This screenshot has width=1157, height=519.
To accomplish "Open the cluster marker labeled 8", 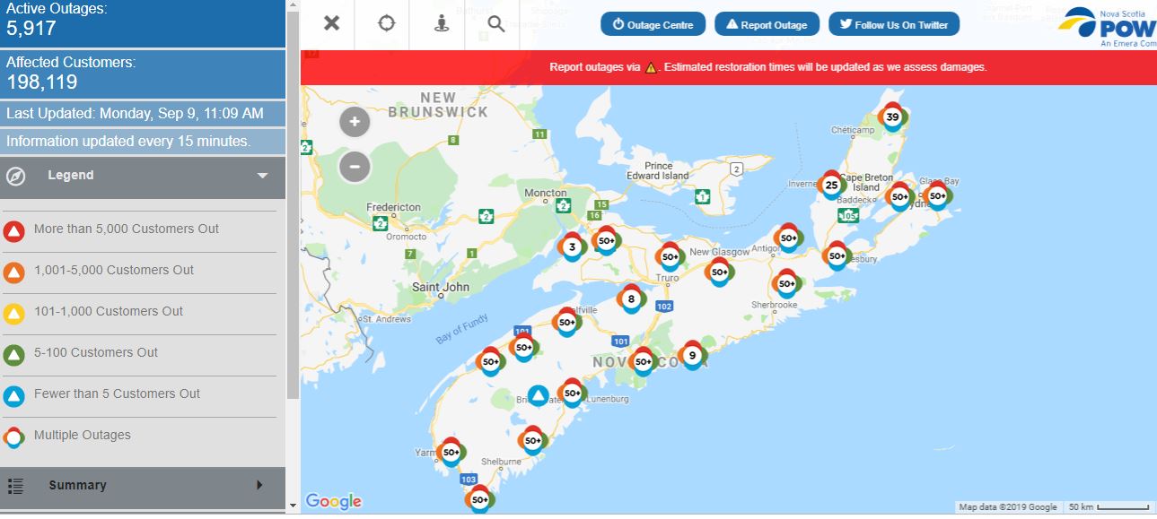I will (x=631, y=299).
